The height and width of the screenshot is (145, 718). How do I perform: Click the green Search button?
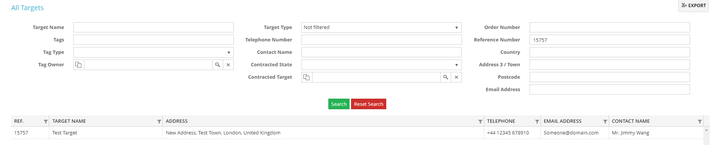pyautogui.click(x=339, y=104)
